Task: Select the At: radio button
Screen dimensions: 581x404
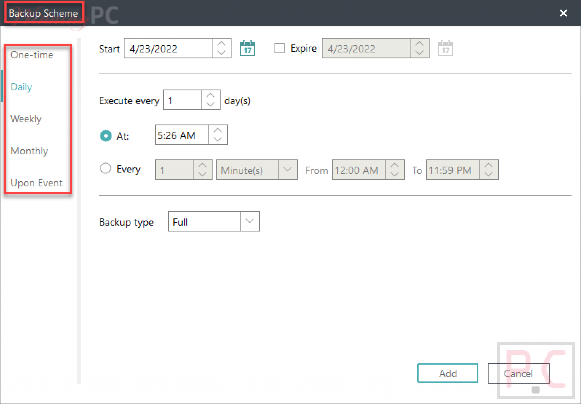Action: pos(106,136)
